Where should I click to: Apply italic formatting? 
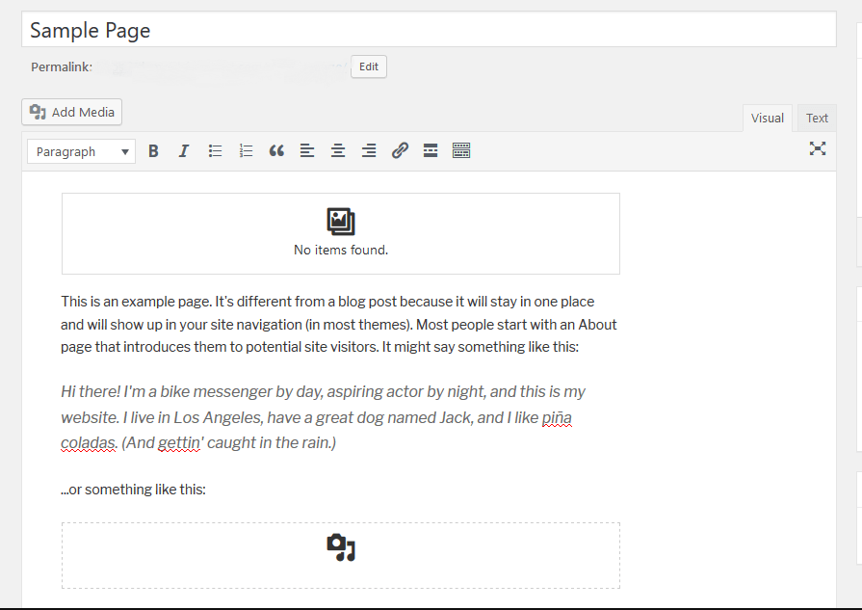coord(184,151)
